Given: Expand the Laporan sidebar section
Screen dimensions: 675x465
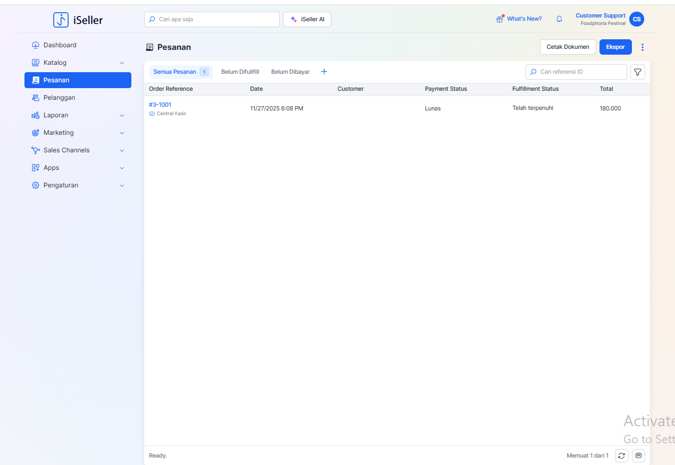Looking at the screenshot, I should [78, 115].
